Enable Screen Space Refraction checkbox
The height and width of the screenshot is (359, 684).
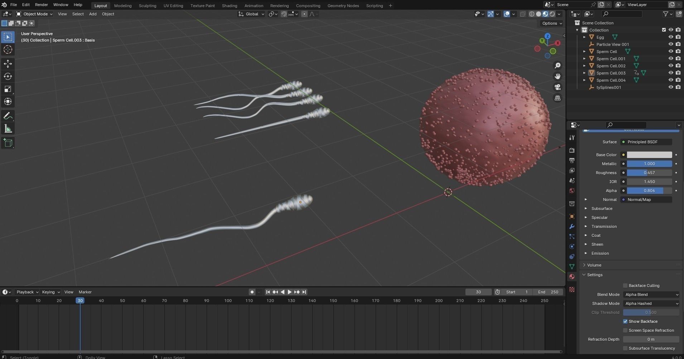[625, 330]
